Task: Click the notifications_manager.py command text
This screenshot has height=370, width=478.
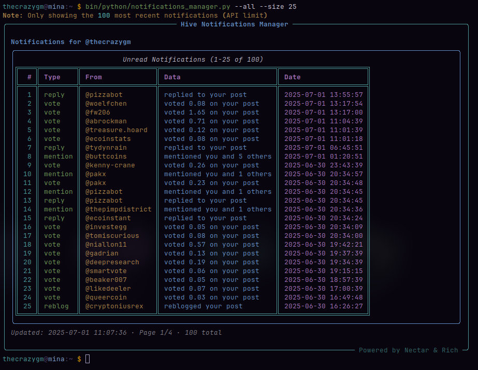Action: tap(157, 7)
